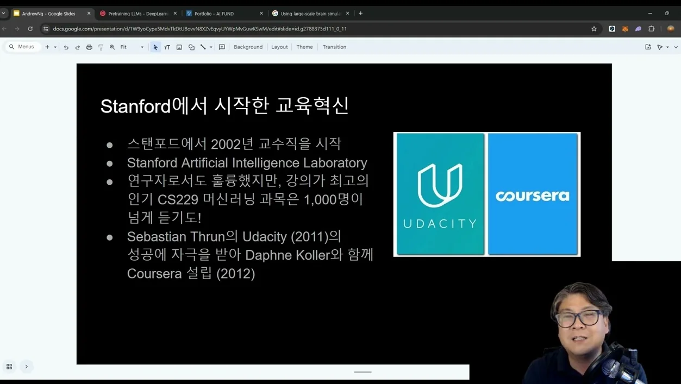Image resolution: width=681 pixels, height=384 pixels.
Task: Switch to the Pretraining LLMs - DeepLearning tab
Action: (x=138, y=14)
